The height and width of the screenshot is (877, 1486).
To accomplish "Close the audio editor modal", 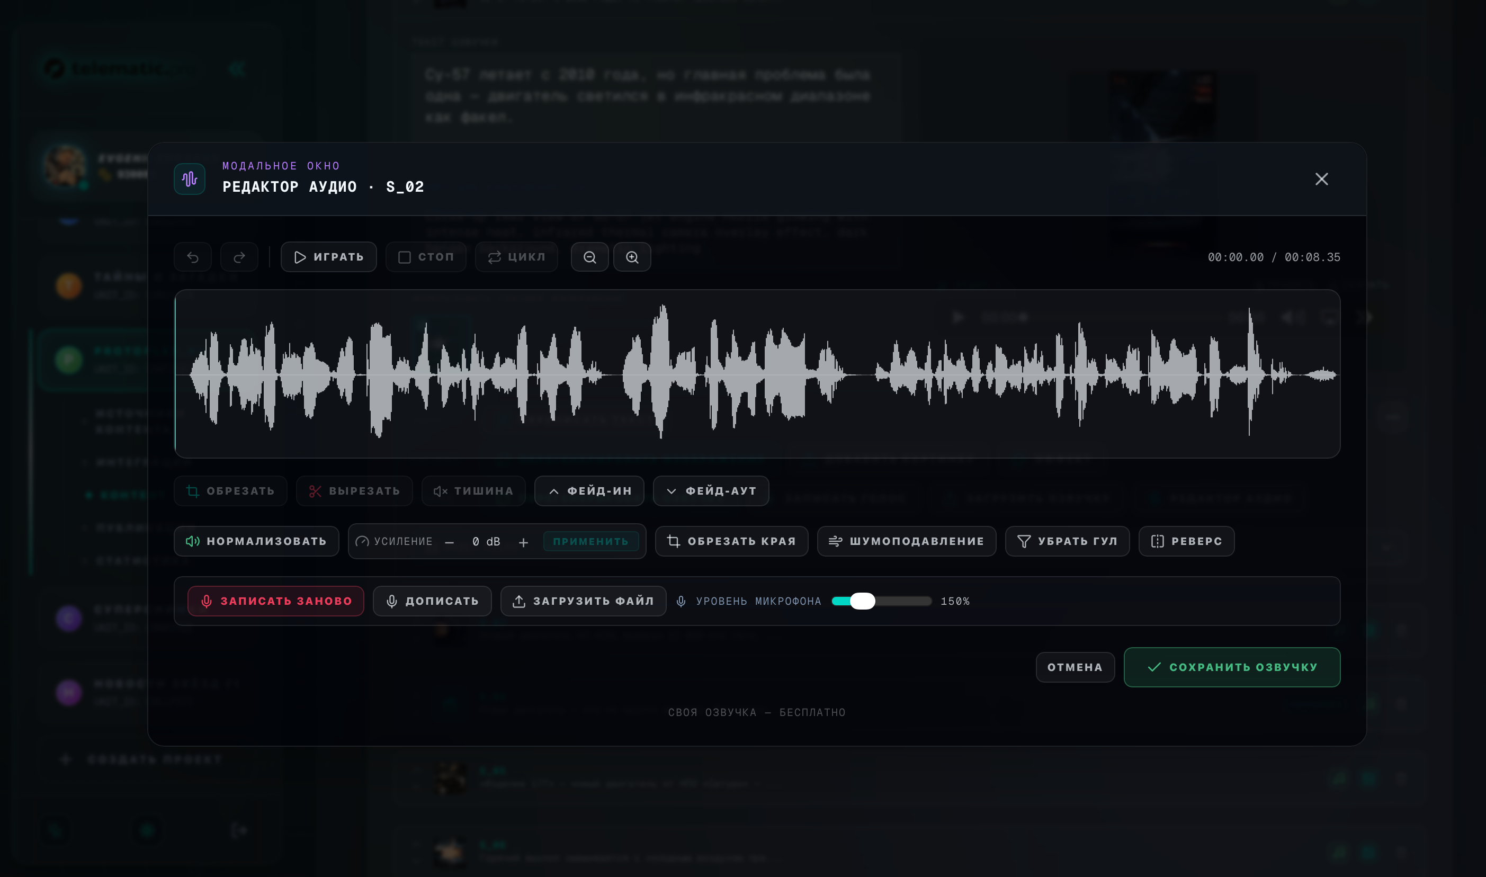I will (1322, 179).
